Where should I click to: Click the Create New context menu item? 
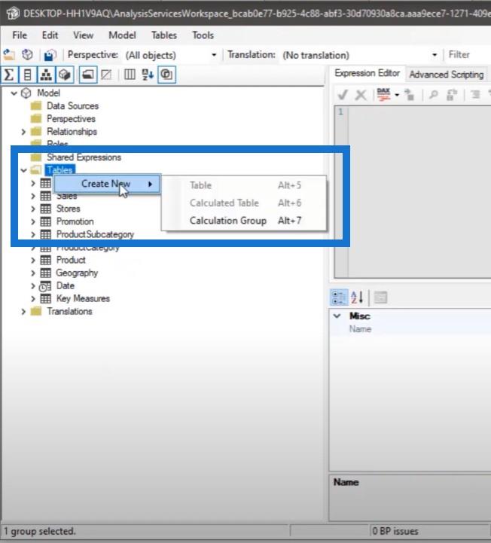pyautogui.click(x=108, y=184)
